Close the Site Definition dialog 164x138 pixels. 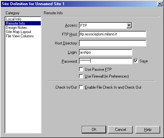pos(160,4)
